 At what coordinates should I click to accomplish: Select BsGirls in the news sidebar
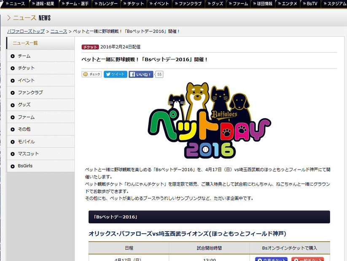pos(40,166)
